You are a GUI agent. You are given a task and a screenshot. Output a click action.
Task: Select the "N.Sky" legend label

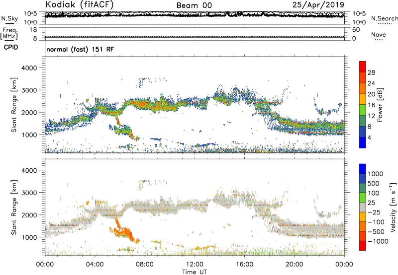(x=9, y=18)
